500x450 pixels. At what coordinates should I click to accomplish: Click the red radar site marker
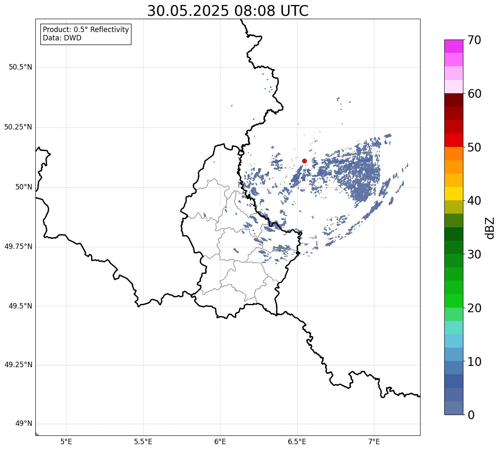304,161
